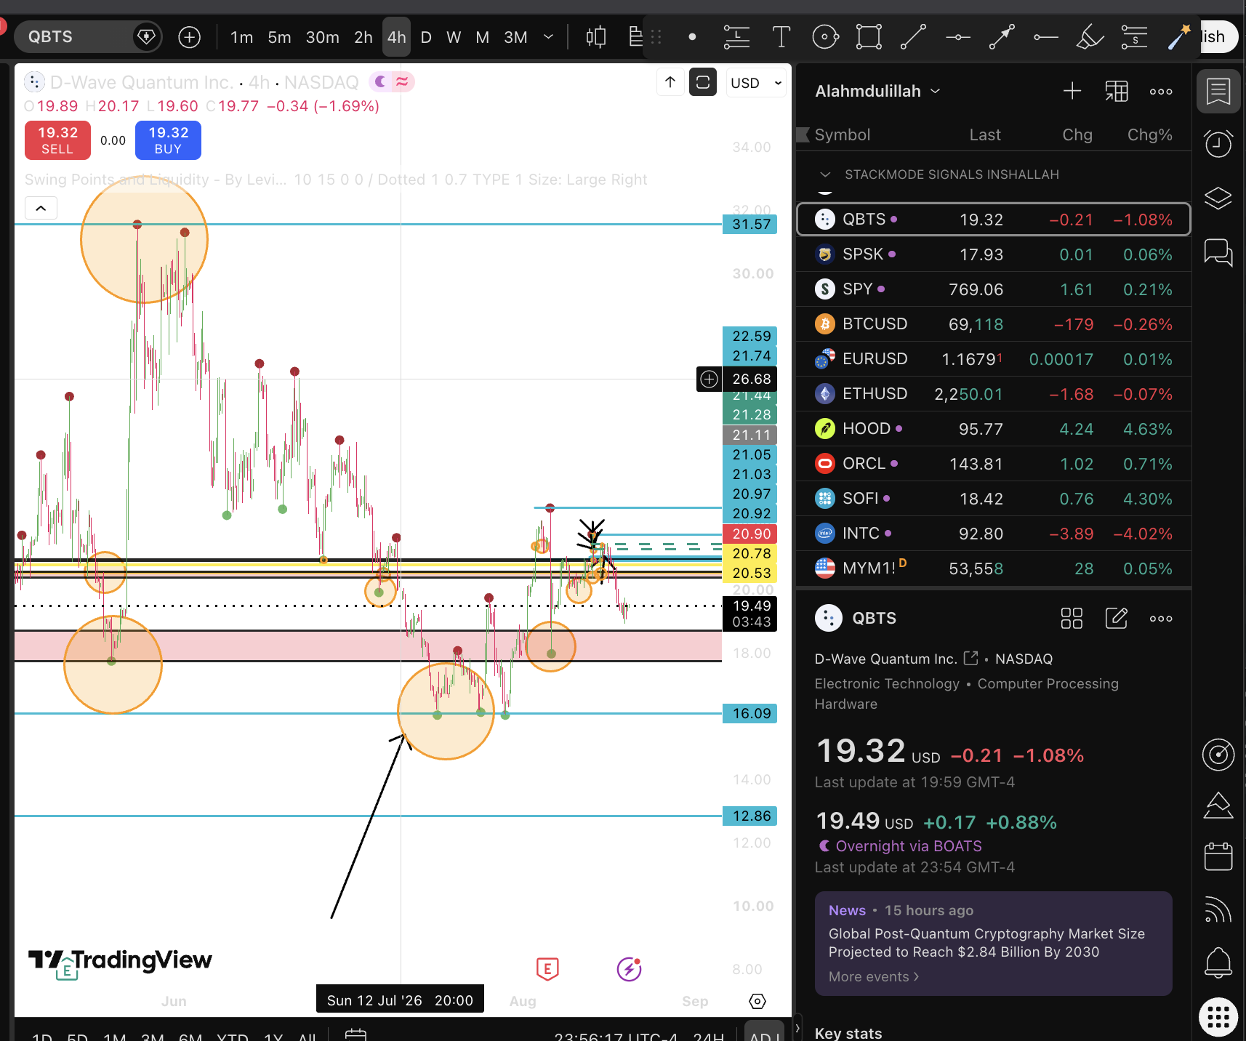Open the news feed sidebar icon

point(1218,909)
